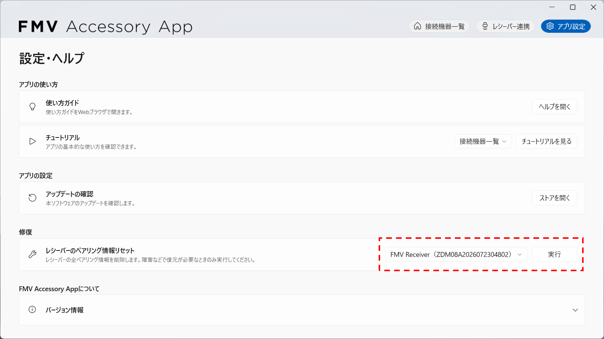Click the refresh icon beside アップデートの確認

pos(32,198)
